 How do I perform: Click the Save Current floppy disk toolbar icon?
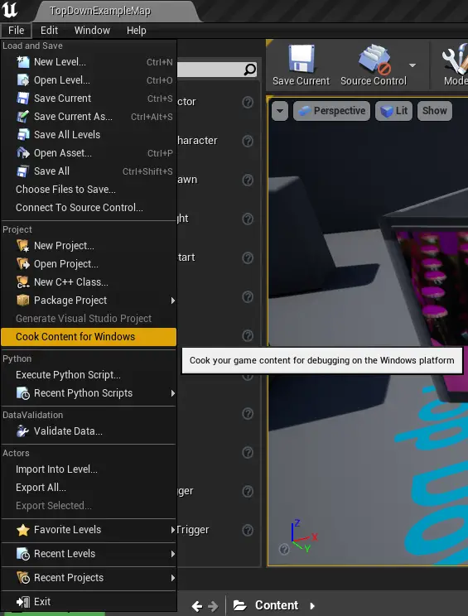click(x=302, y=58)
